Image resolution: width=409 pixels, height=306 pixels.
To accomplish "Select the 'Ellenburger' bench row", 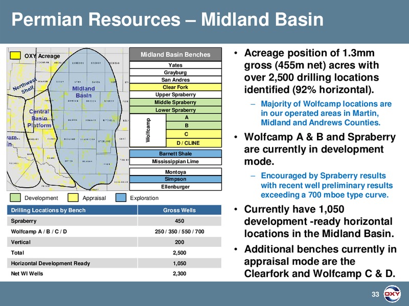I will [x=175, y=187].
